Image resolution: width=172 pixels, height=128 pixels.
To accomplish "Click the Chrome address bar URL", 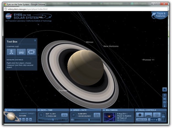I will 28,9.
